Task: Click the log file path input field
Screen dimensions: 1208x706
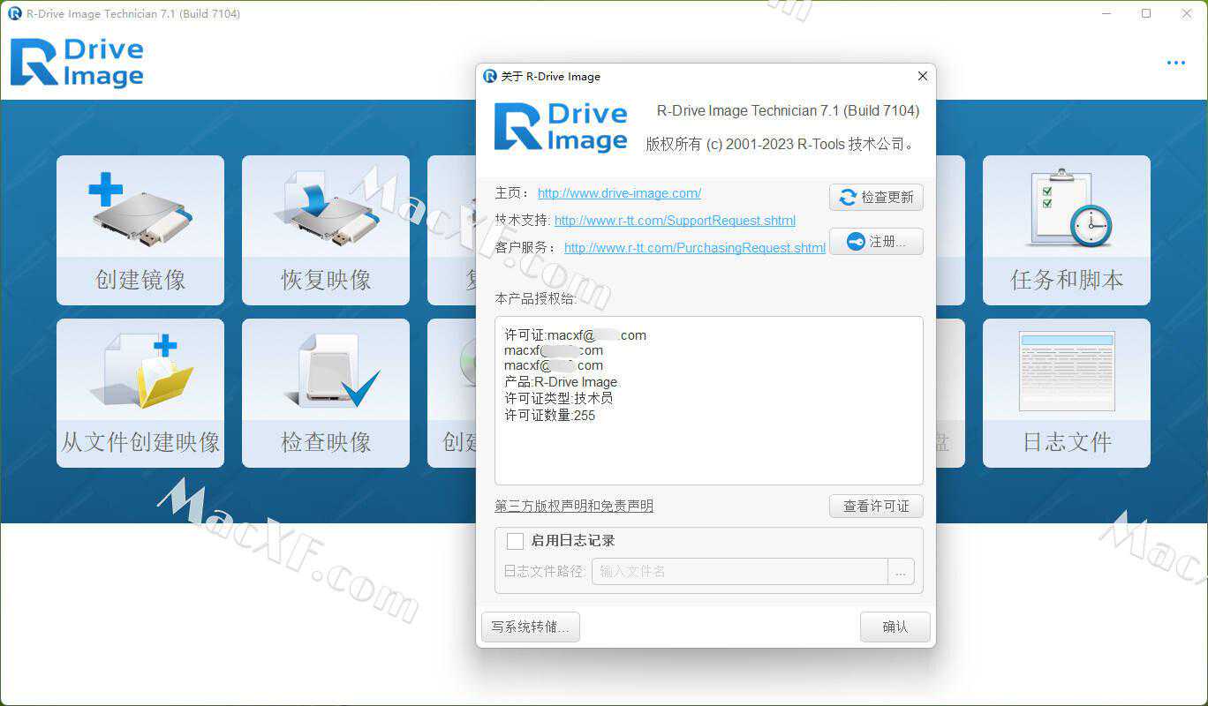Action: (739, 572)
